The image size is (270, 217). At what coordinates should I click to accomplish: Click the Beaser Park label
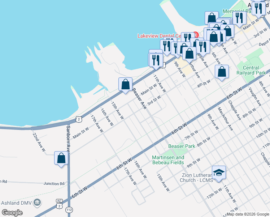(x=182, y=146)
